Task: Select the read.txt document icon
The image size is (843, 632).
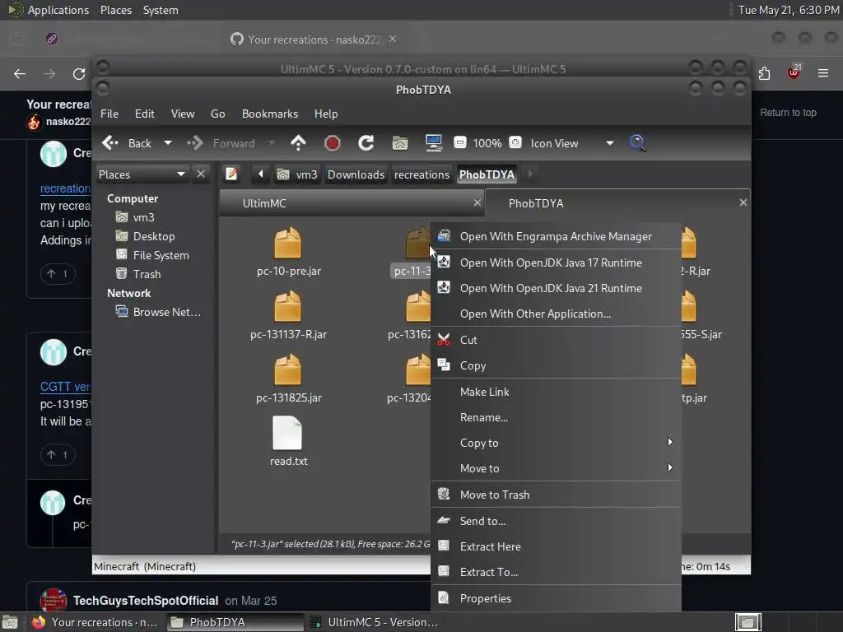Action: [x=287, y=433]
